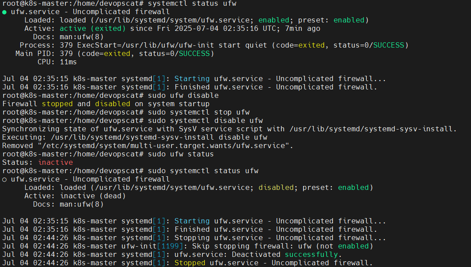Click the 'CPU: 11ms' value
The width and height of the screenshot is (471, 267).
click(57, 62)
